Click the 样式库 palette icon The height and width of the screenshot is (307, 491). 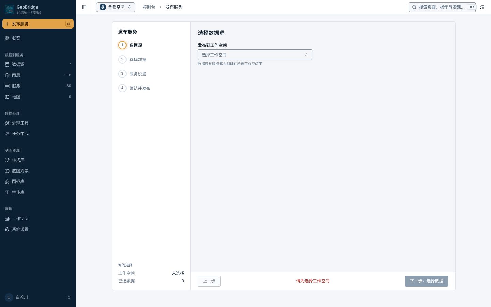coord(7,160)
